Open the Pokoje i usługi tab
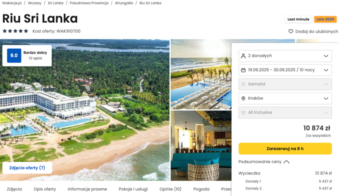Image resolution: width=339 pixels, height=196 pixels. pos(133,189)
